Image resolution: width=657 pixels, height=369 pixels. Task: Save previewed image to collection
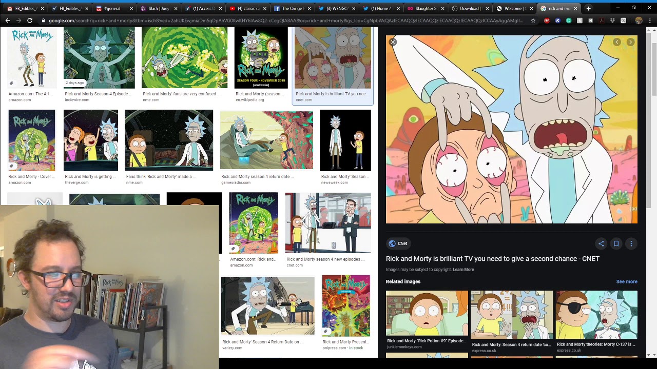coord(616,244)
